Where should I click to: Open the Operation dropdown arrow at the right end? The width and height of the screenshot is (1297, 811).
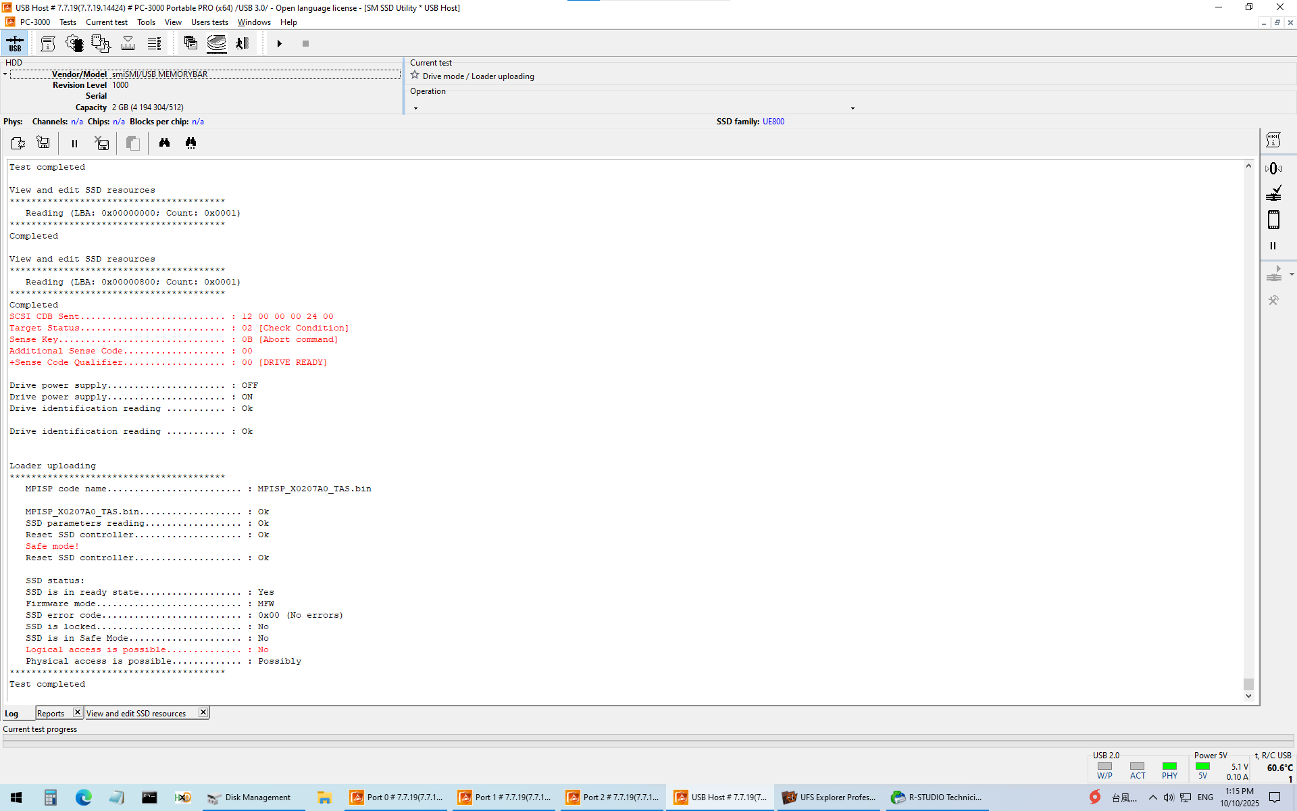coord(853,108)
